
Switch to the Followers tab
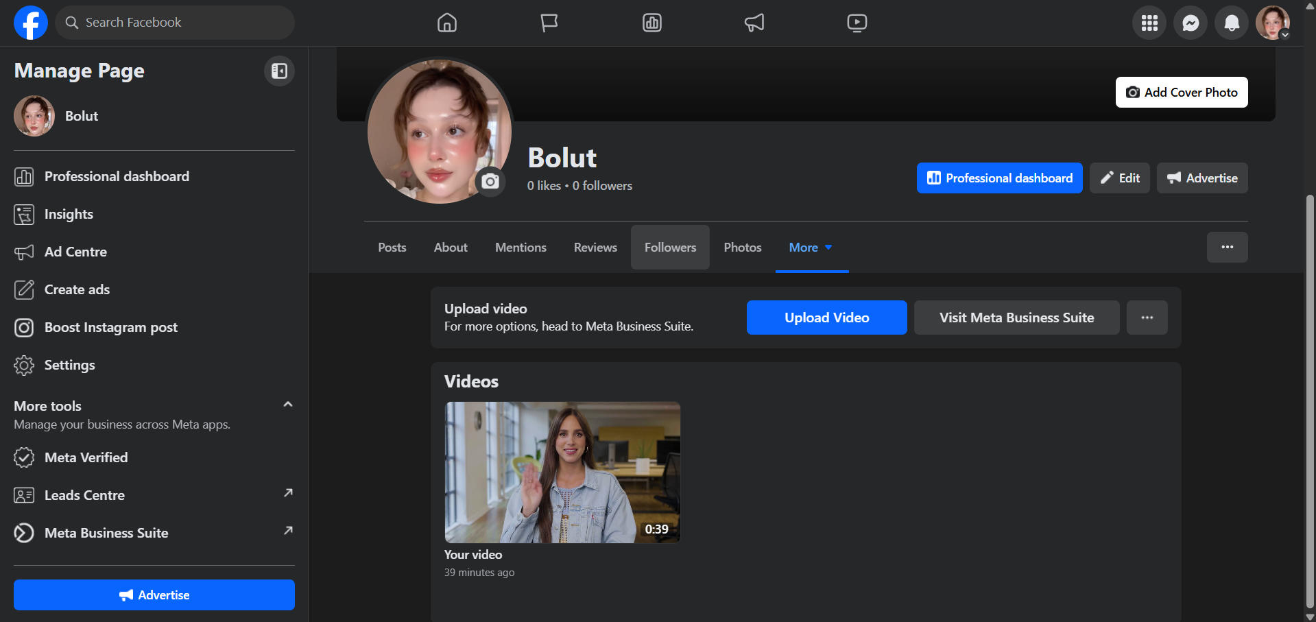pyautogui.click(x=671, y=248)
